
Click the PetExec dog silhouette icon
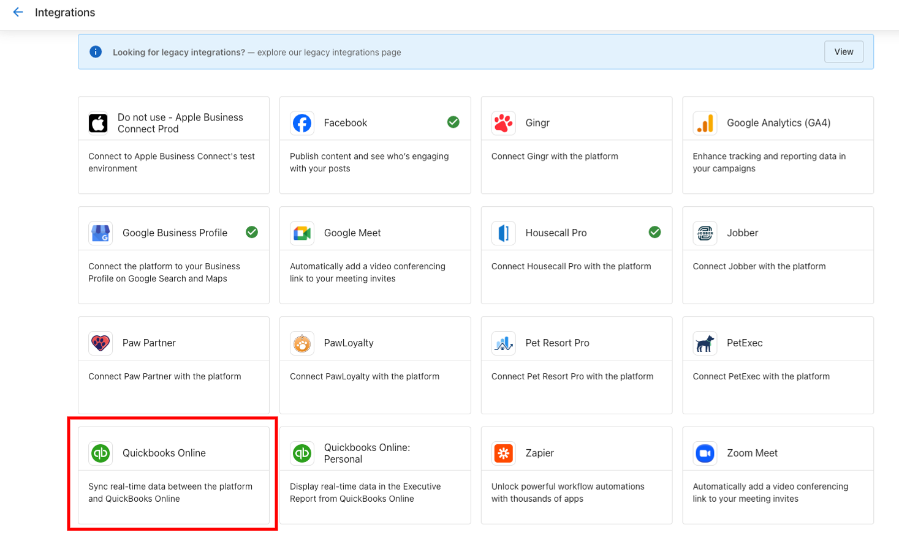point(705,343)
